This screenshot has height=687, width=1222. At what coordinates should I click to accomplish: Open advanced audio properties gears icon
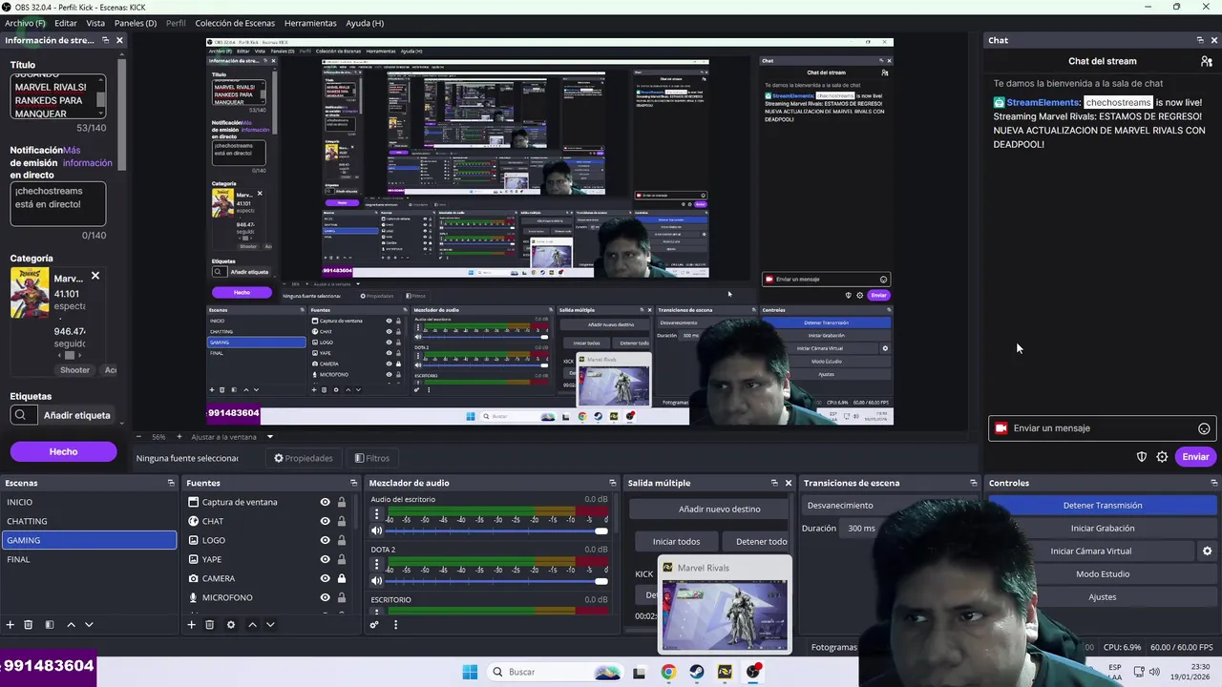tap(374, 625)
